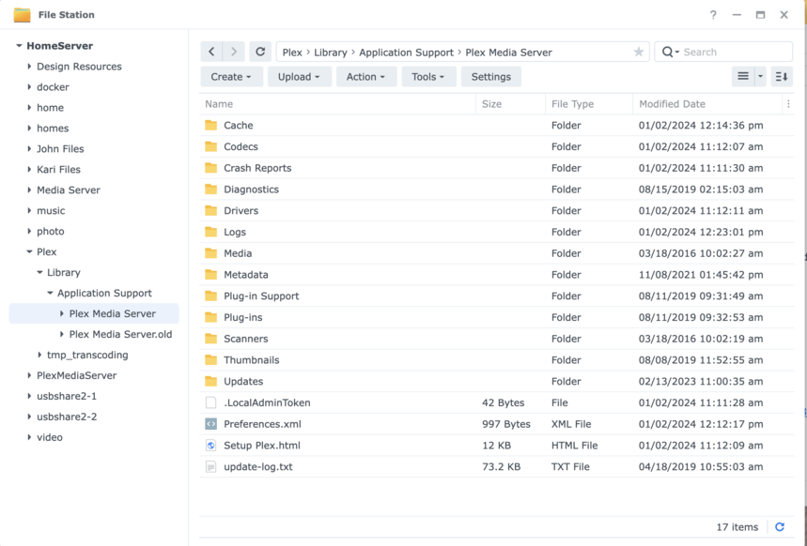
Task: Select usbshare2-2 in sidebar
Action: click(x=67, y=417)
